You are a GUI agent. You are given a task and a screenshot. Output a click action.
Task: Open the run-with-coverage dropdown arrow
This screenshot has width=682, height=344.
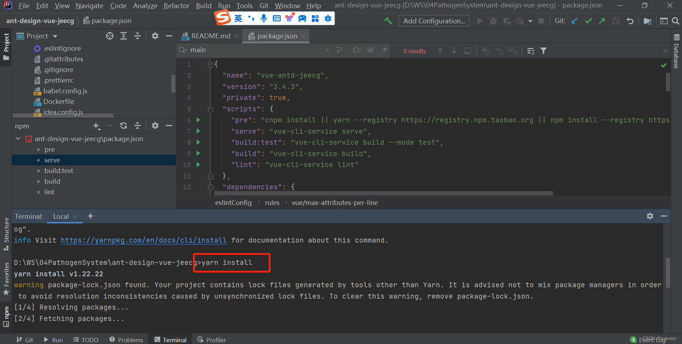pos(530,21)
